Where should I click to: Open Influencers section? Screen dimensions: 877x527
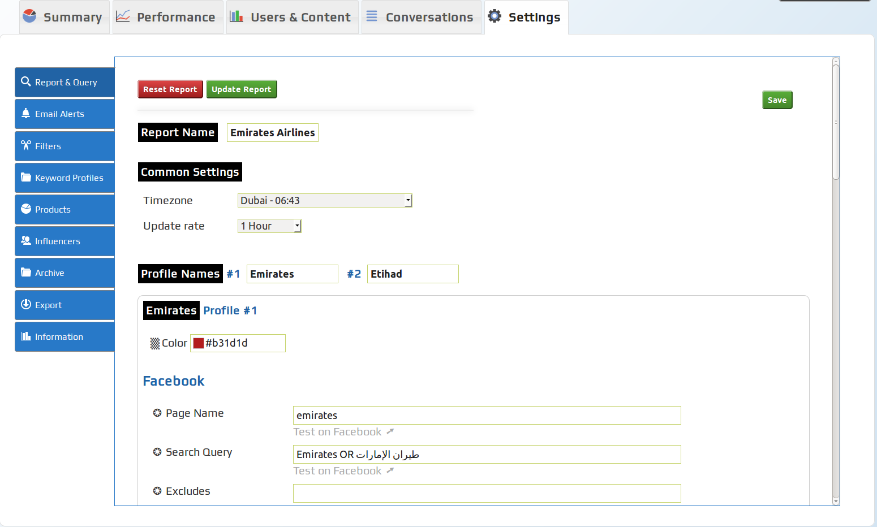[65, 241]
